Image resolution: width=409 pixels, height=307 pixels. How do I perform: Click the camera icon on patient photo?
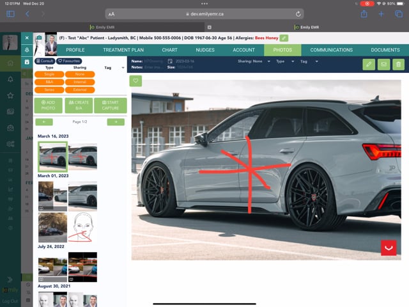pos(39,38)
